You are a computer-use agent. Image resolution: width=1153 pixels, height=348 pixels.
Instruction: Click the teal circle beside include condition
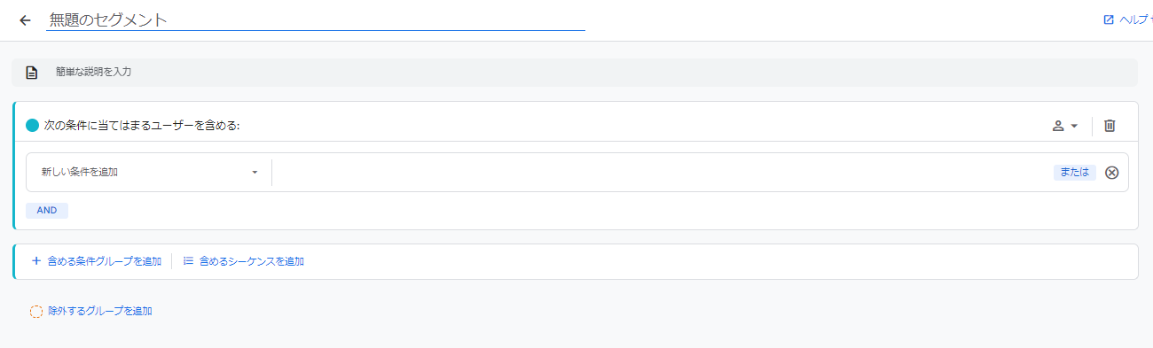(33, 126)
